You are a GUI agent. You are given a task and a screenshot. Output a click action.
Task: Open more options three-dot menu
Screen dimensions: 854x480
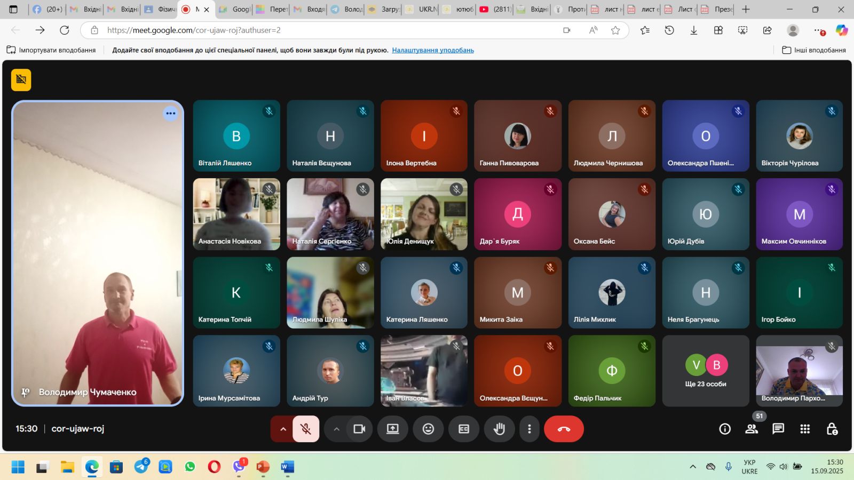(x=529, y=429)
